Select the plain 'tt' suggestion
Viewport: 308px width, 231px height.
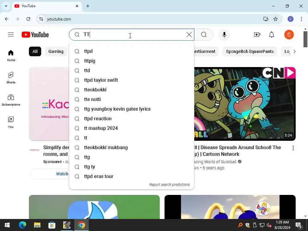point(132,138)
